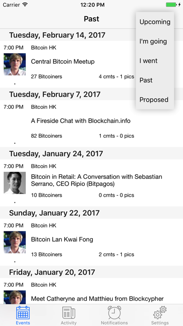Image resolution: width=183 pixels, height=326 pixels.
Task: Tap the Wi-Fi signal status icon
Action: point(25,5)
